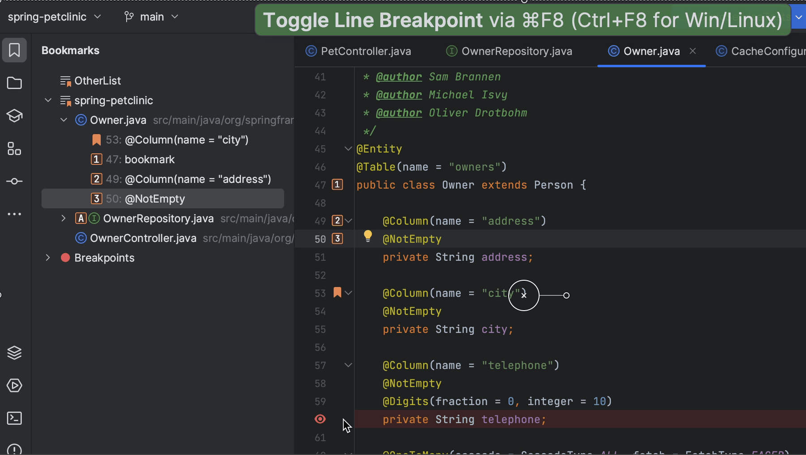Click the intention lightbulb on line 50
806x455 pixels.
tap(368, 236)
